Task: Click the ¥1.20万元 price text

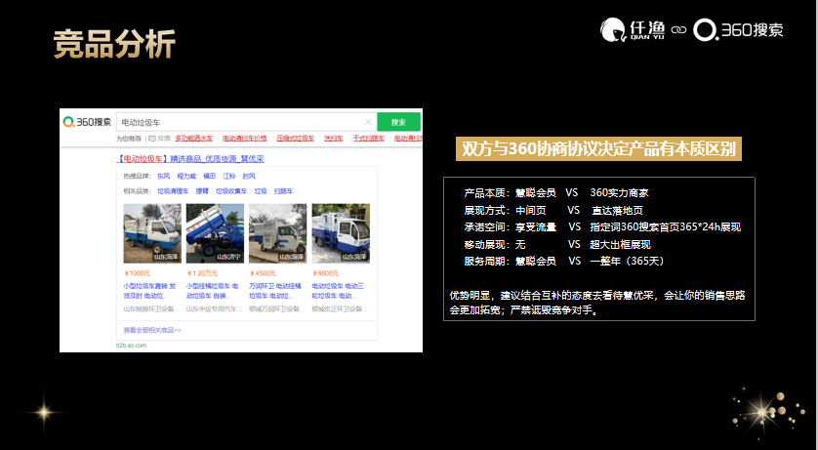Action: [202, 273]
